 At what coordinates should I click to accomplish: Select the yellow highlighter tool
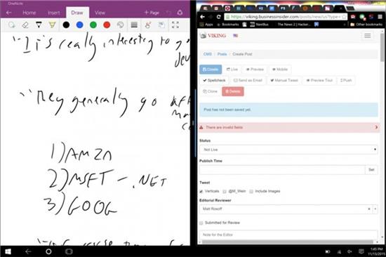[x=52, y=25]
